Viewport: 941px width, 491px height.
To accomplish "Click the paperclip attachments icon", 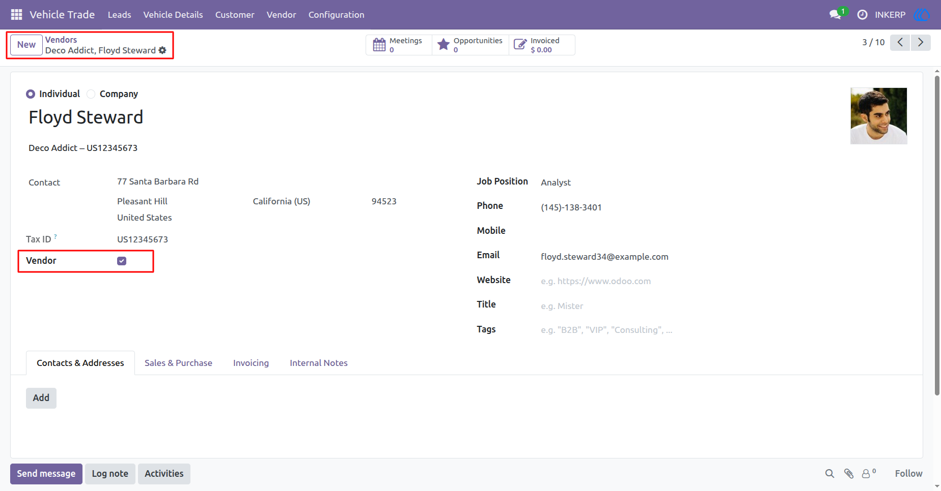I will [x=849, y=474].
